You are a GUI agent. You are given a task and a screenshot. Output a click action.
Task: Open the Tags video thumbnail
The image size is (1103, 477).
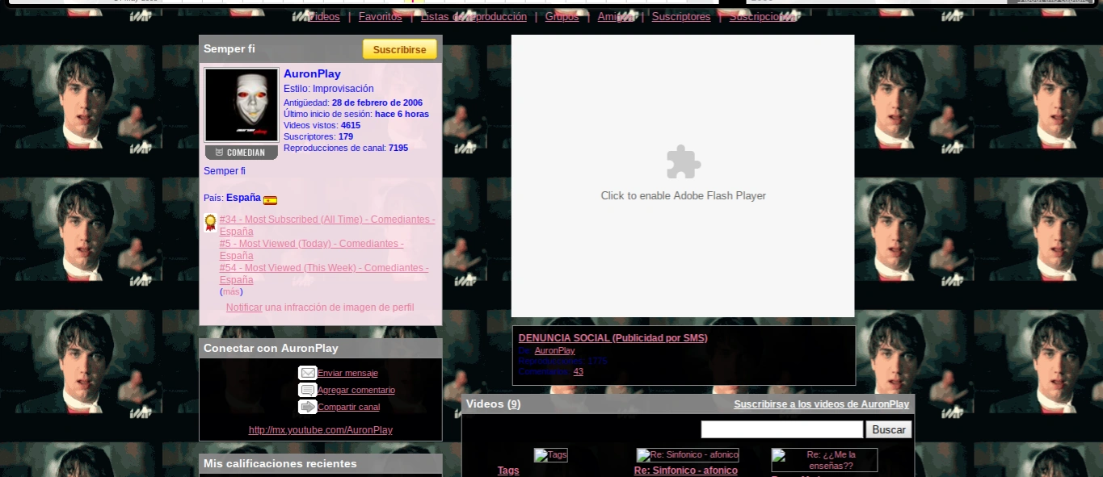tap(550, 455)
